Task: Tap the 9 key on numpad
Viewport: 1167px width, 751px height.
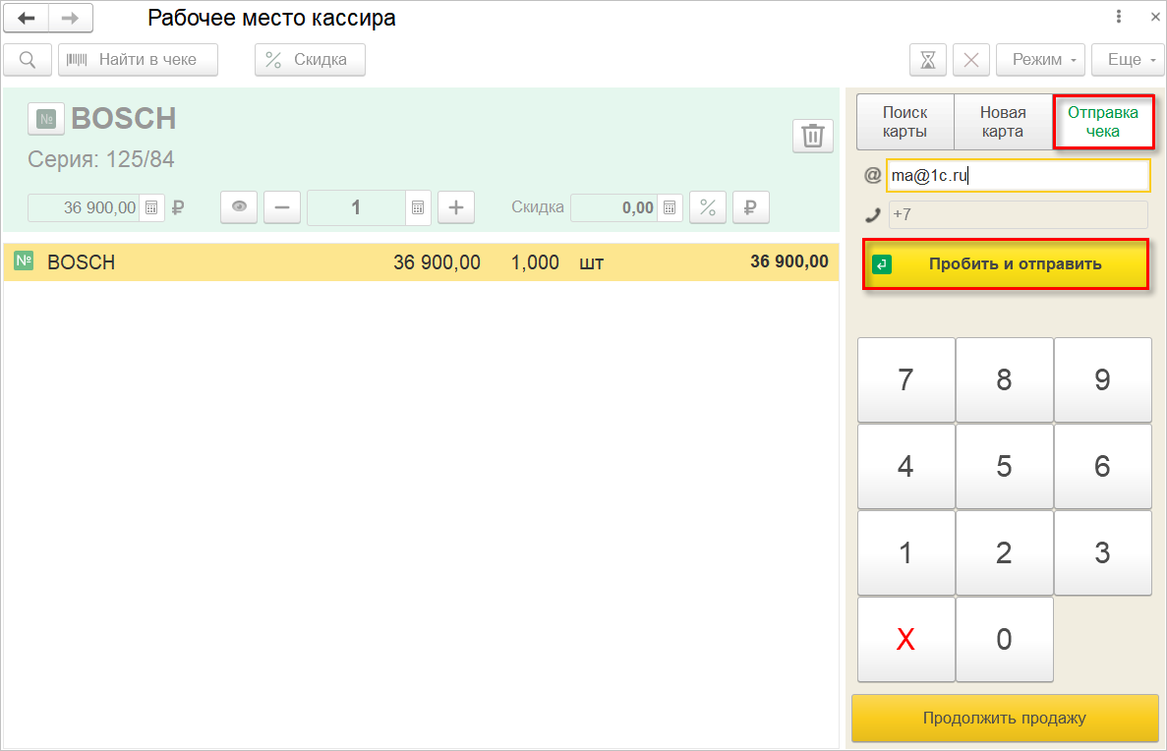Action: tap(1102, 379)
